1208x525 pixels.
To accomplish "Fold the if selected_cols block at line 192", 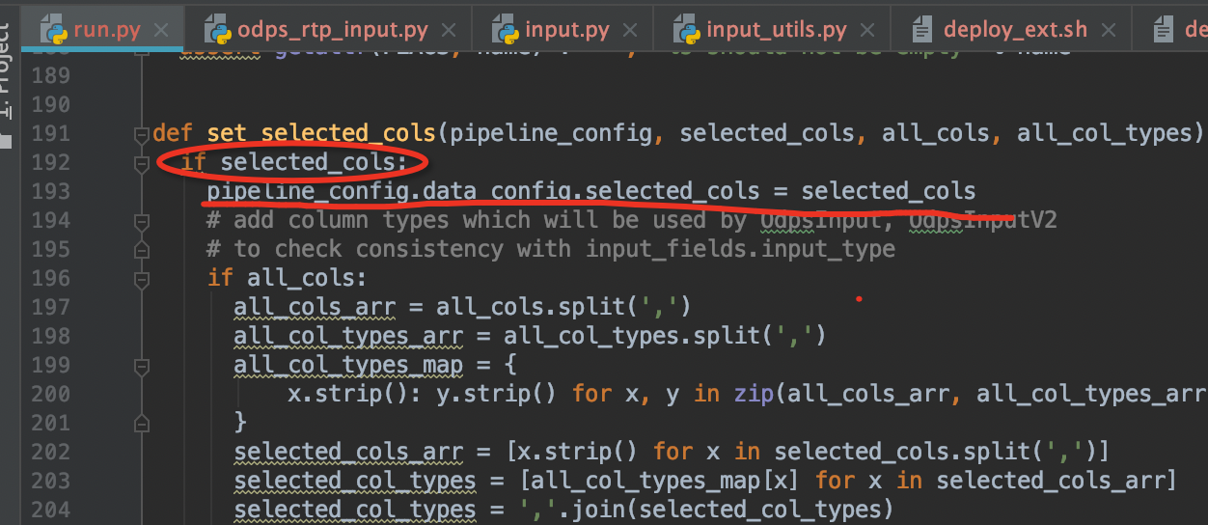I will (142, 163).
